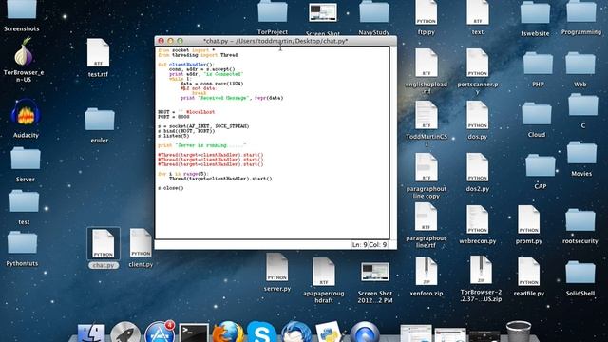Image resolution: width=608 pixels, height=342 pixels.
Task: Select the rootsecurity folder
Action: coord(580,220)
